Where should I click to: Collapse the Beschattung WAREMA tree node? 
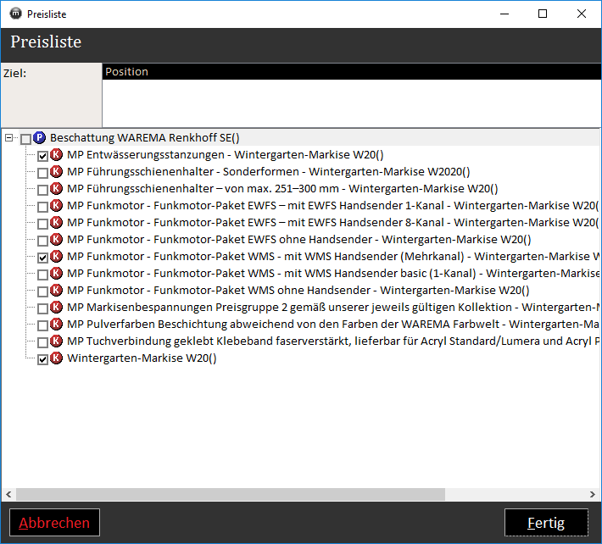[8, 137]
